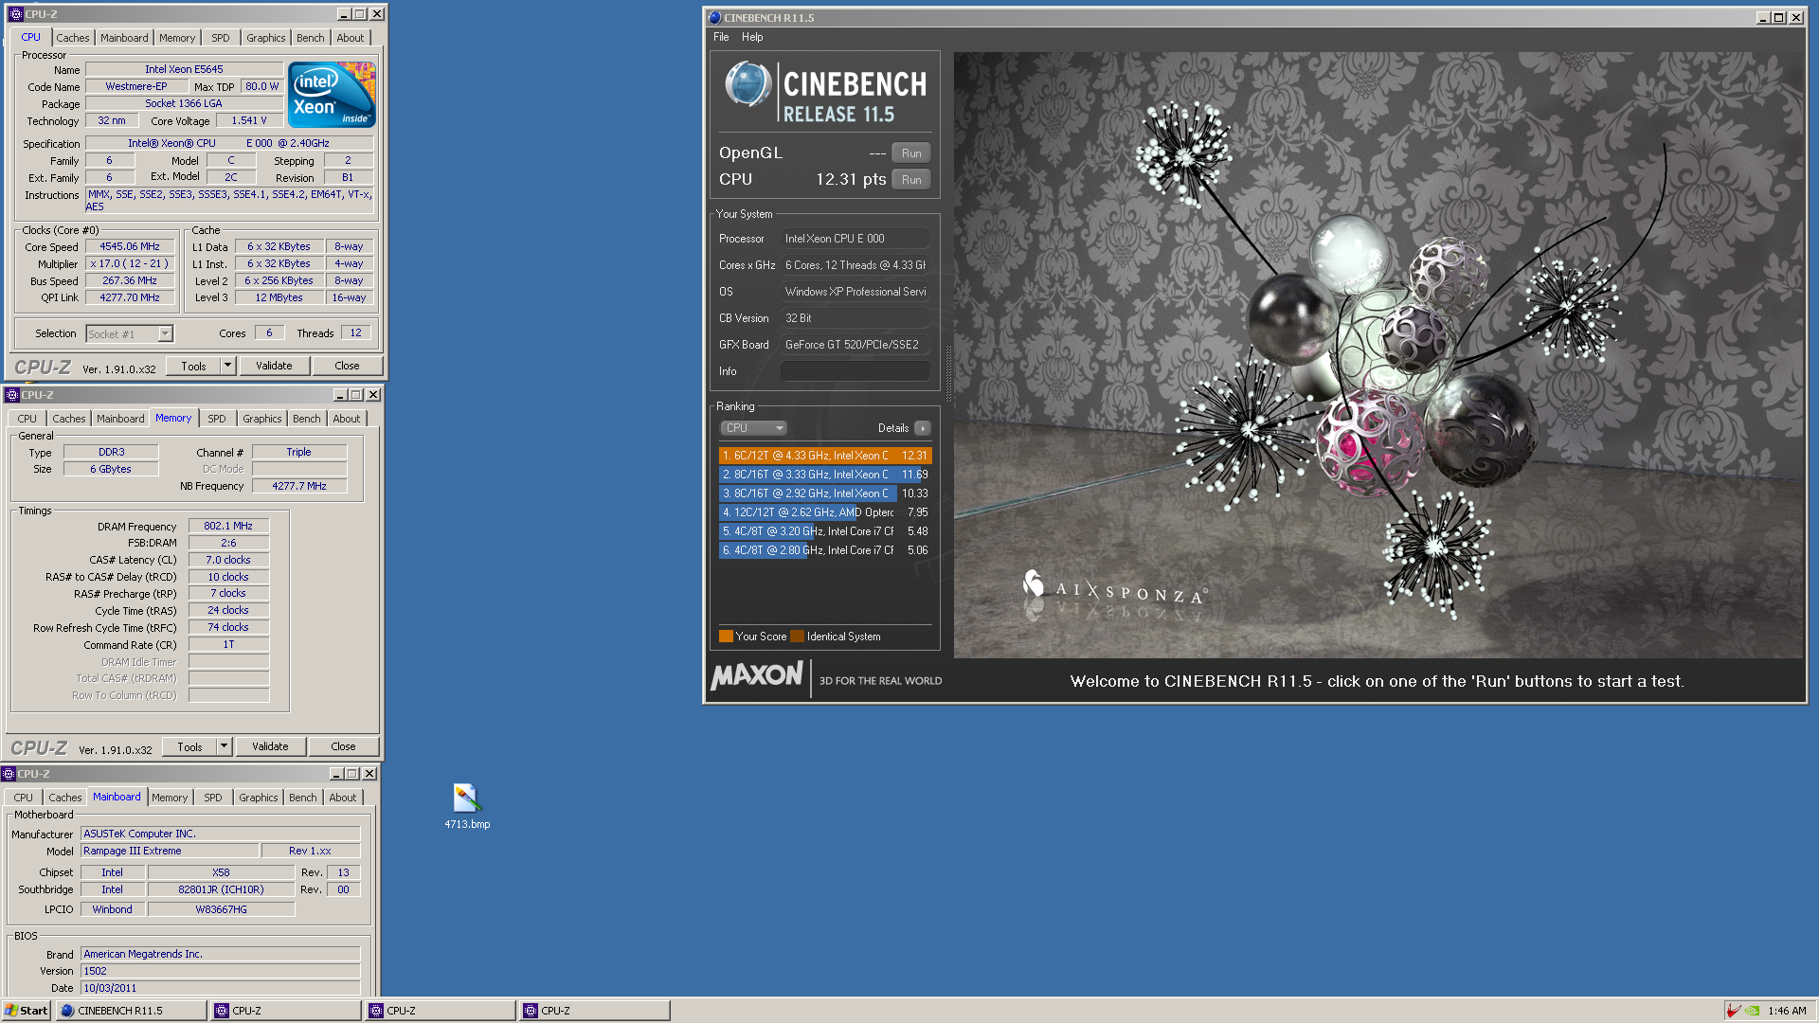1819x1023 pixels.
Task: Open the Help menu in Cinebench
Action: pos(752,37)
